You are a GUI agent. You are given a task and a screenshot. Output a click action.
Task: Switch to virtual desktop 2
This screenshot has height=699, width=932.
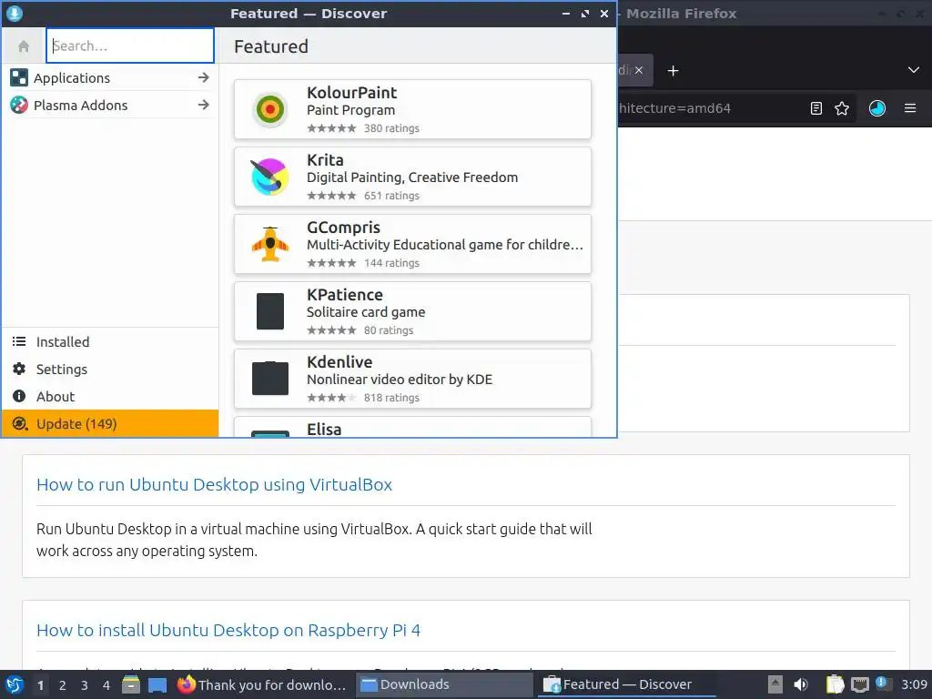[63, 685]
